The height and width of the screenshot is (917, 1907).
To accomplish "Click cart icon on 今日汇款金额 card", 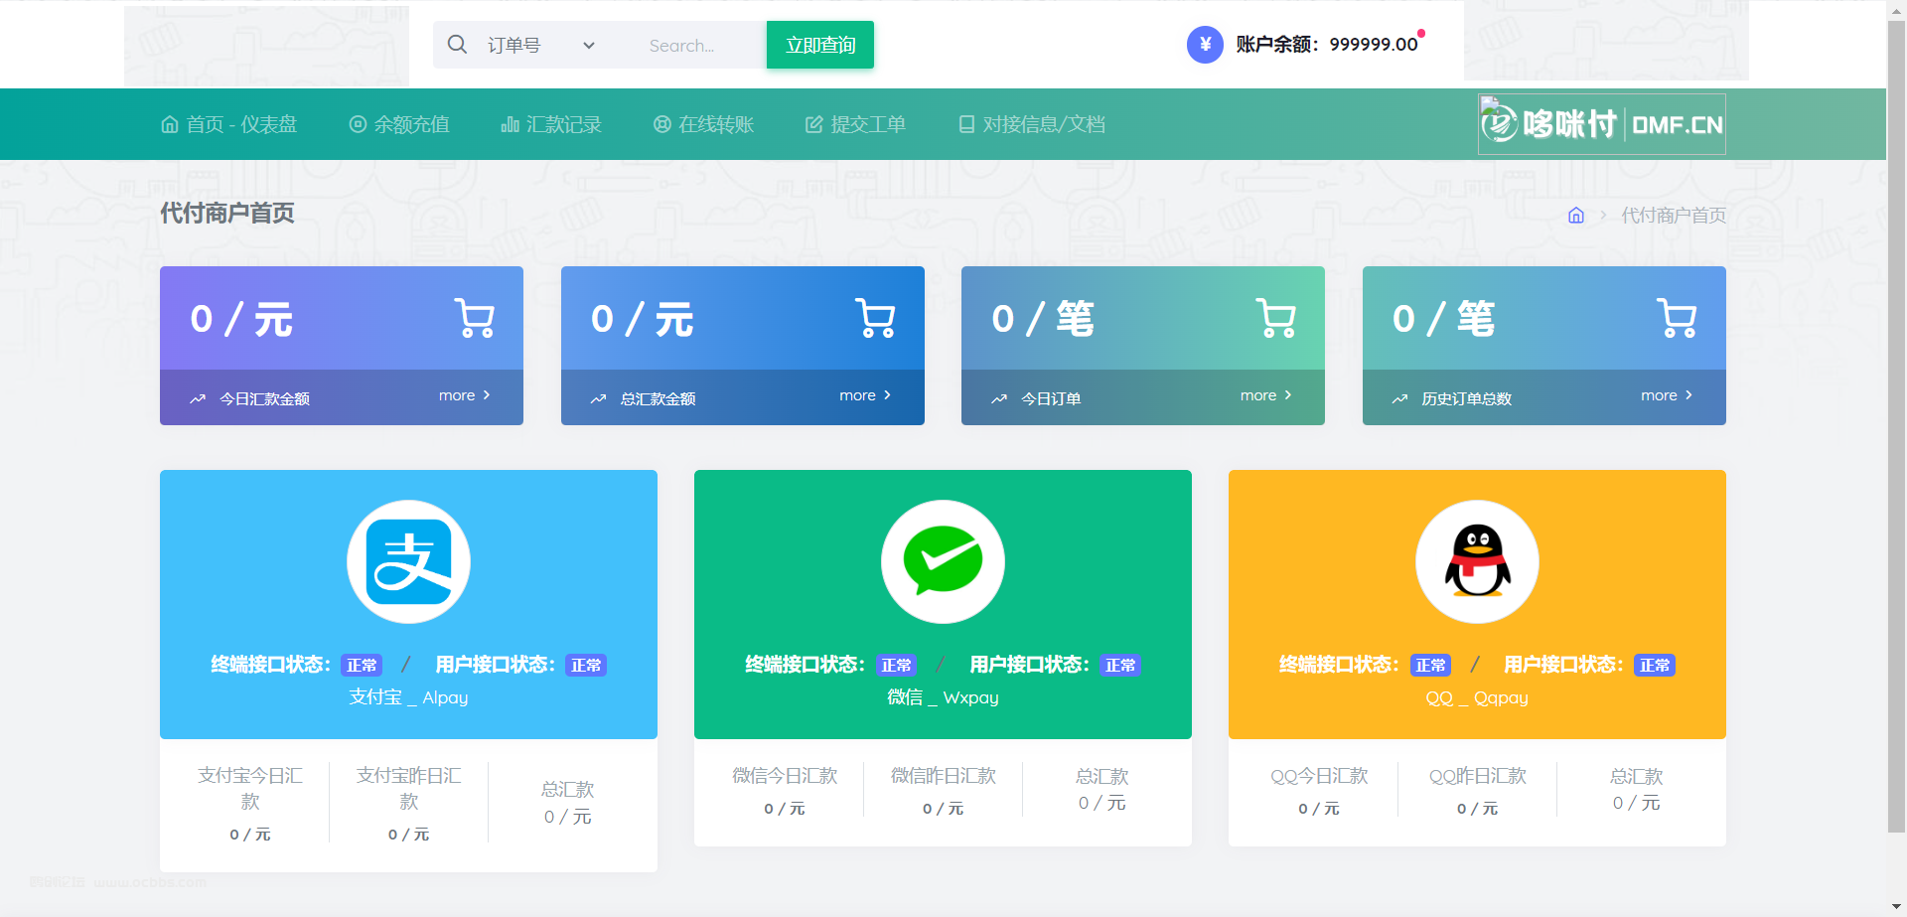I will click(x=475, y=318).
